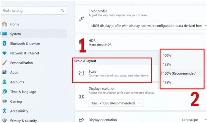Open Privacy & security settings
Image resolution: width=207 pixels, height=123 pixels.
click(34, 120)
